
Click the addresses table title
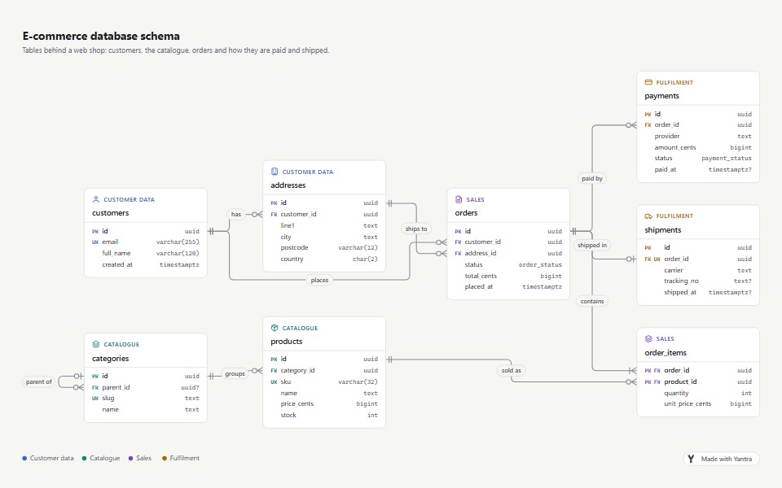pyautogui.click(x=288, y=185)
